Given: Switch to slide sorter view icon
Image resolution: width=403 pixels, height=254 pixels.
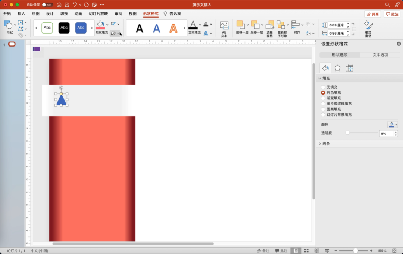Looking at the screenshot, I should point(306,251).
